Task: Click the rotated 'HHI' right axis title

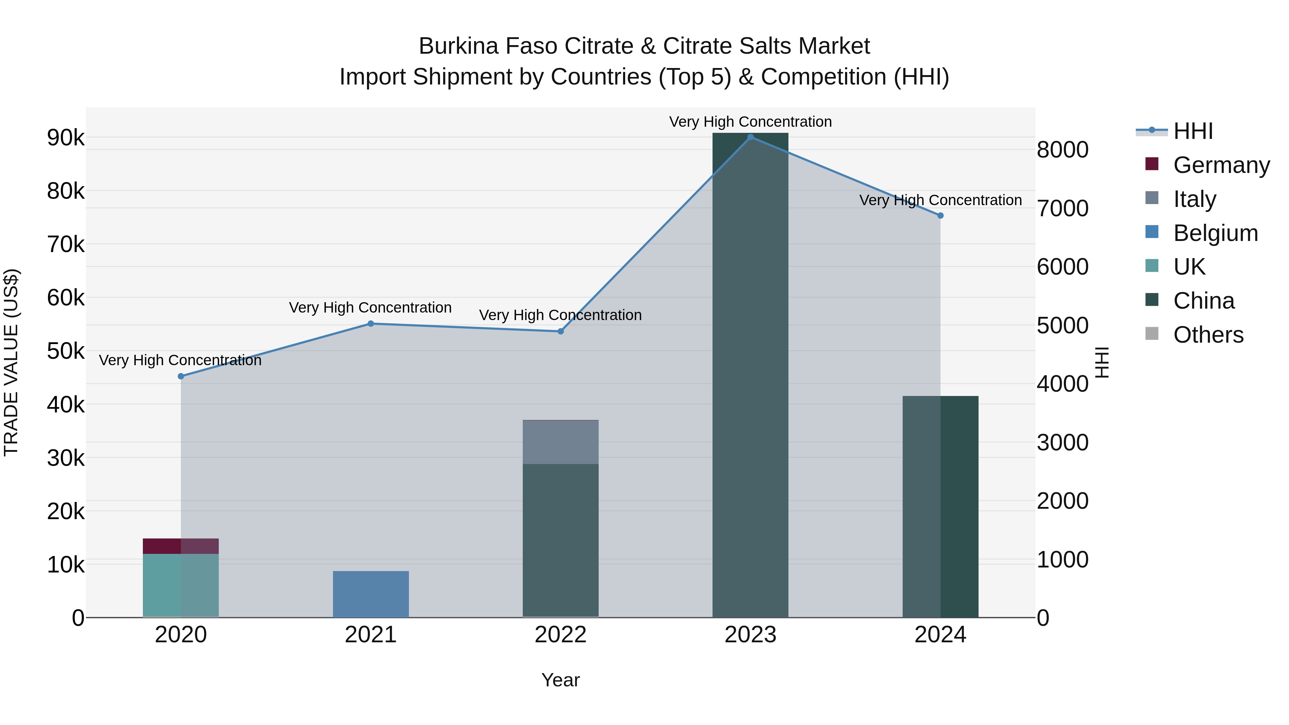Action: [x=1101, y=362]
